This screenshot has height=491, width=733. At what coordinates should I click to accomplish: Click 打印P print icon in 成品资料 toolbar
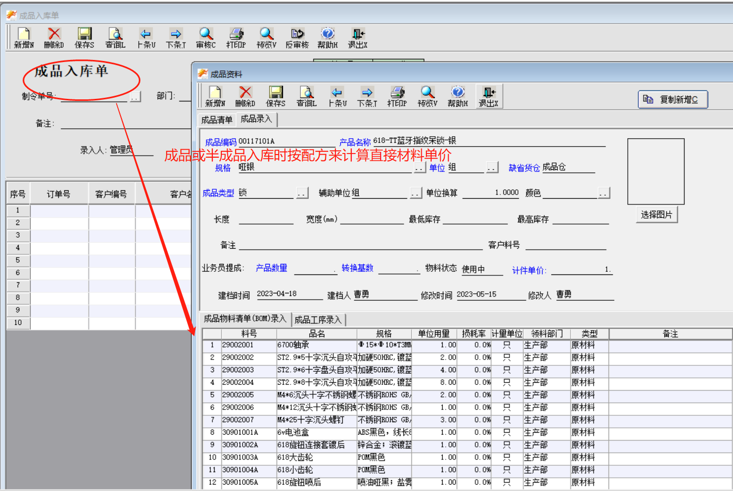pyautogui.click(x=397, y=97)
